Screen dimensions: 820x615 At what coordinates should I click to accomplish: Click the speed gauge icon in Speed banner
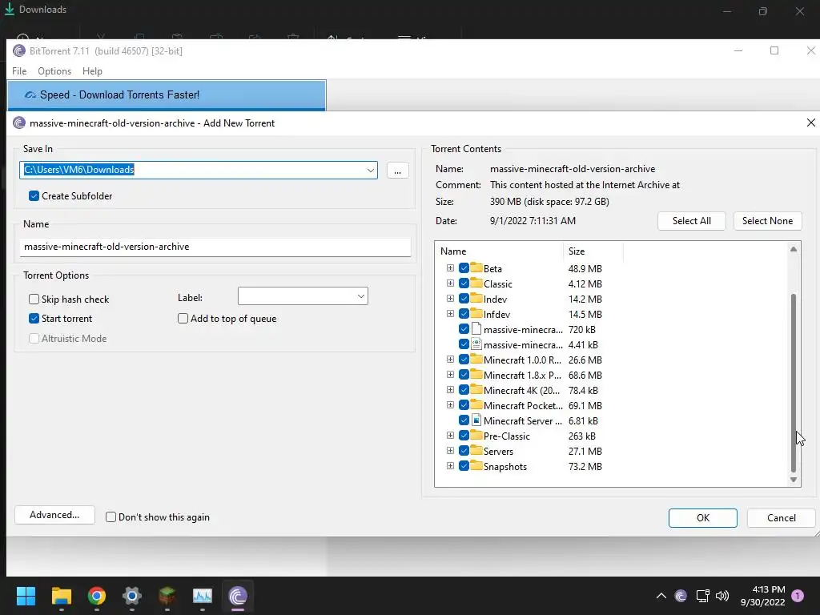(30, 94)
